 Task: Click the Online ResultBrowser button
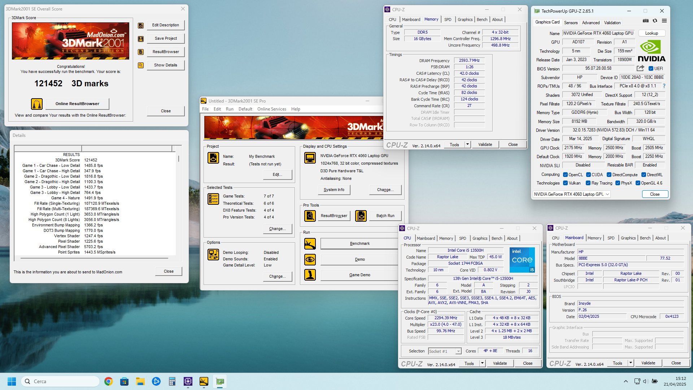(x=77, y=104)
